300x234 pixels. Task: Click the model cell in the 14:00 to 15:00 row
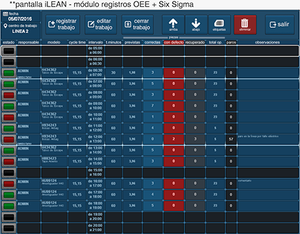55,161
